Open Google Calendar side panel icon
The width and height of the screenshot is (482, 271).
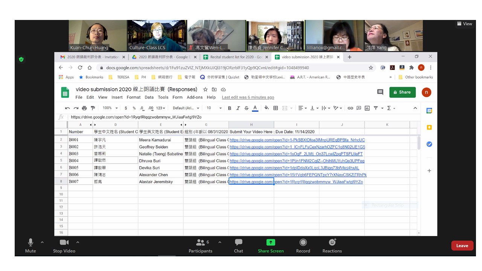(x=429, y=111)
